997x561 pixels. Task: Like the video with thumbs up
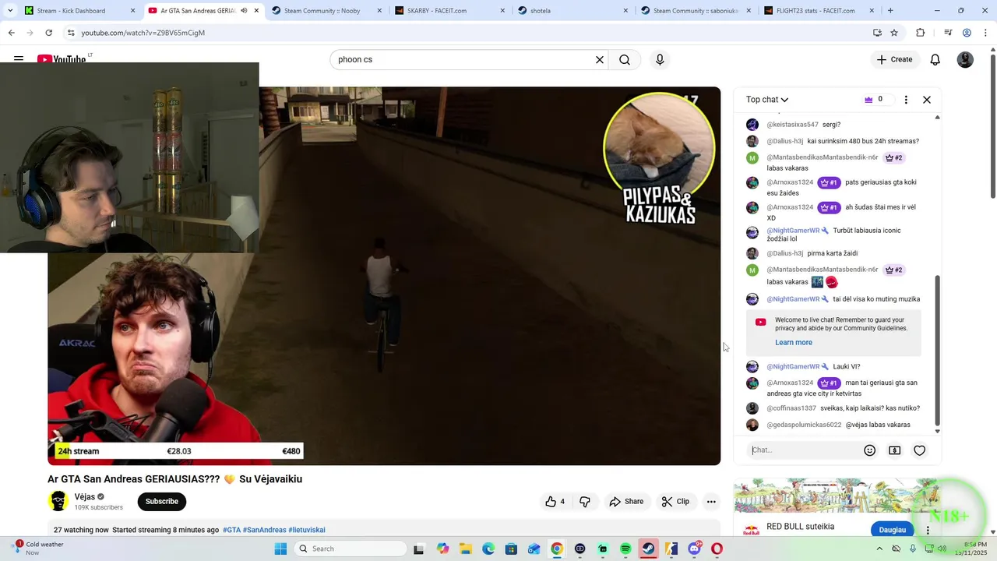[x=555, y=502]
